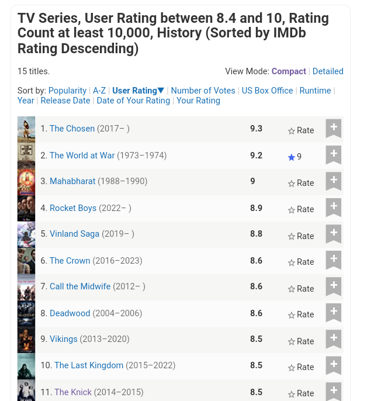Add Vikings to watchlist
The image size is (374, 401).
333,339
